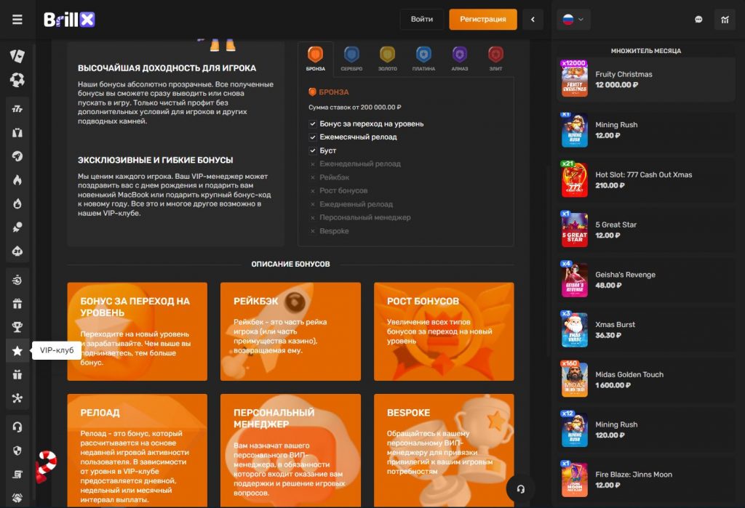Open the chat bubble icon in header

coord(698,20)
